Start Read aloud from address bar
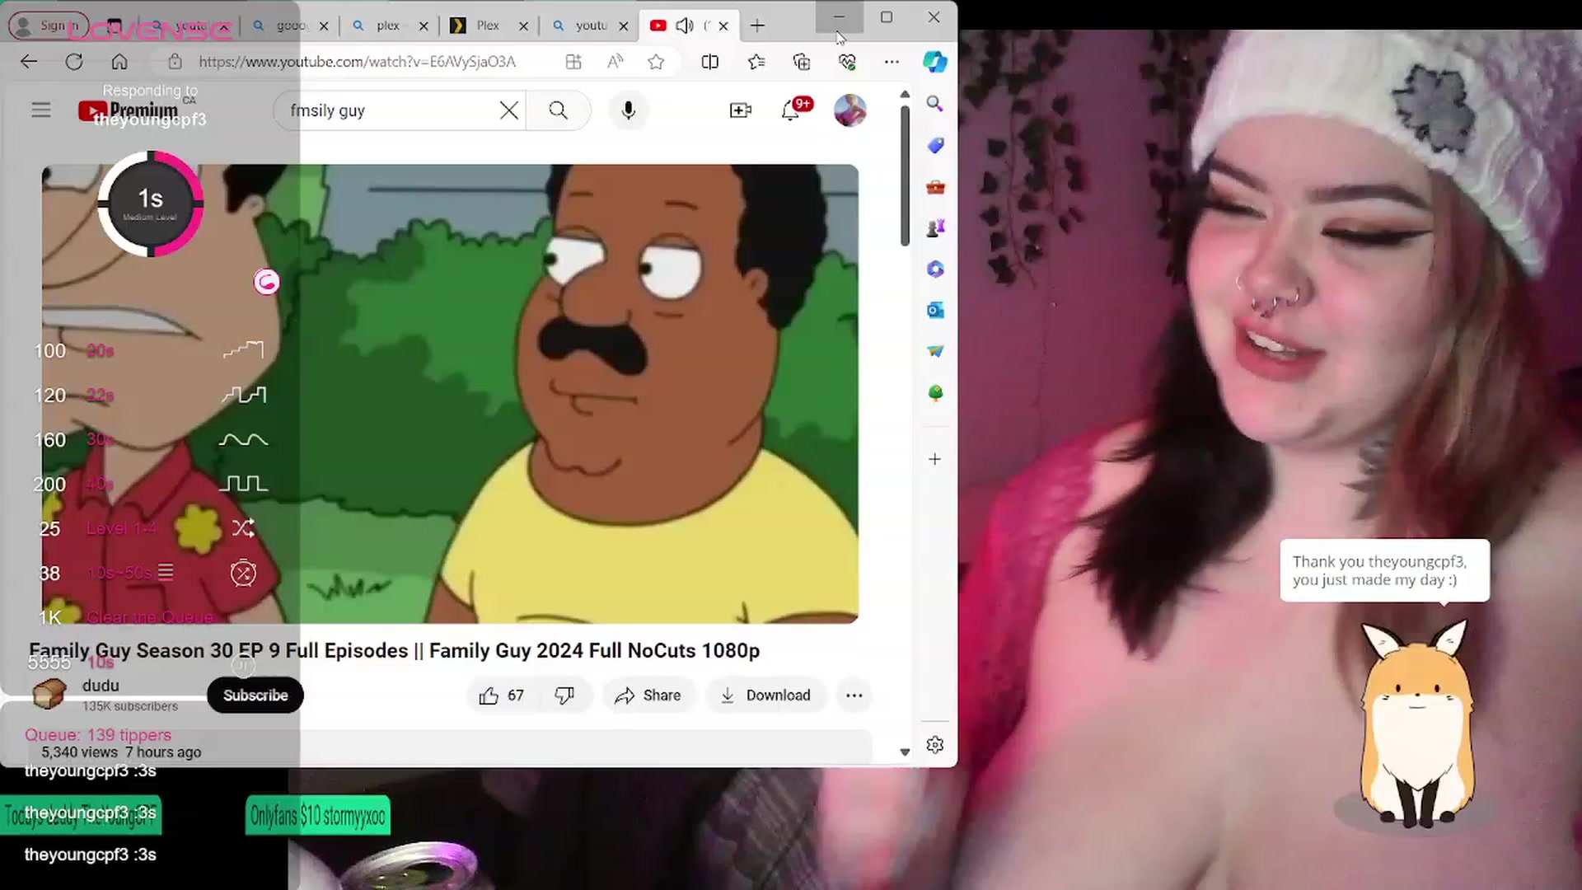1582x890 pixels. [x=615, y=62]
